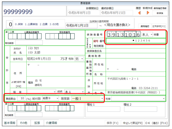Click the previous history left arrow
Image resolution: width=172 pixels, height=129 pixels.
(x=139, y=13)
